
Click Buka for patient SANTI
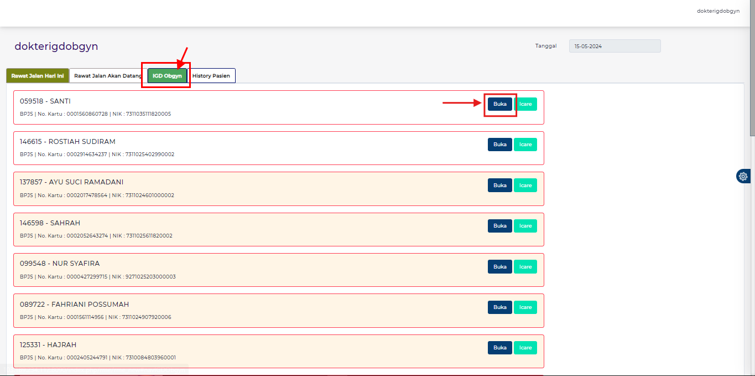point(499,104)
